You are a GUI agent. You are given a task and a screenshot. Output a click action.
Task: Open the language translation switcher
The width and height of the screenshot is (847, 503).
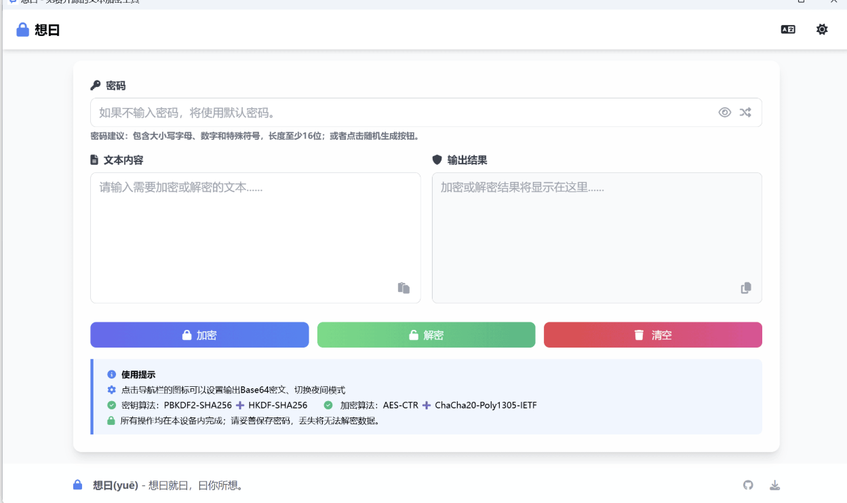coord(788,29)
